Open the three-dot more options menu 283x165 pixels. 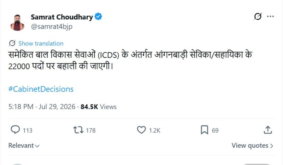click(270, 17)
